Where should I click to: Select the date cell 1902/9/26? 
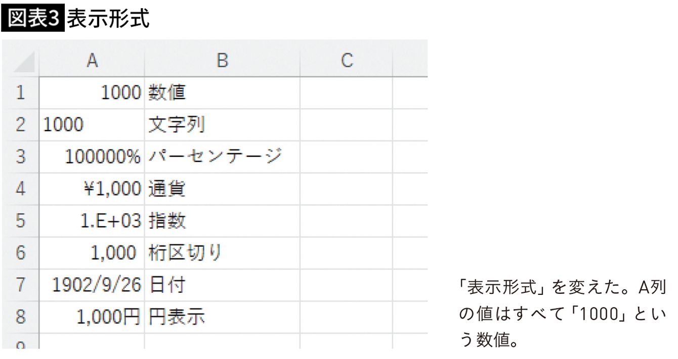(92, 285)
